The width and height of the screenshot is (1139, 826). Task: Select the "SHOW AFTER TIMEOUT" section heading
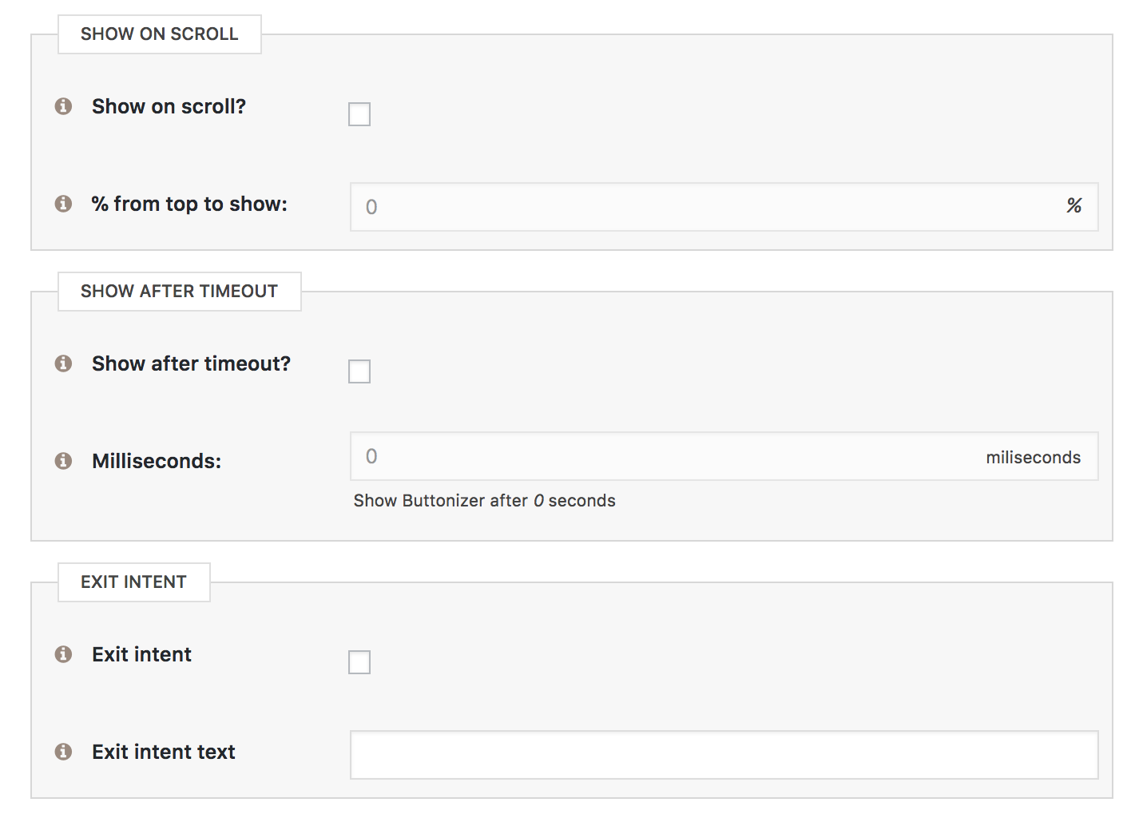[x=180, y=292]
